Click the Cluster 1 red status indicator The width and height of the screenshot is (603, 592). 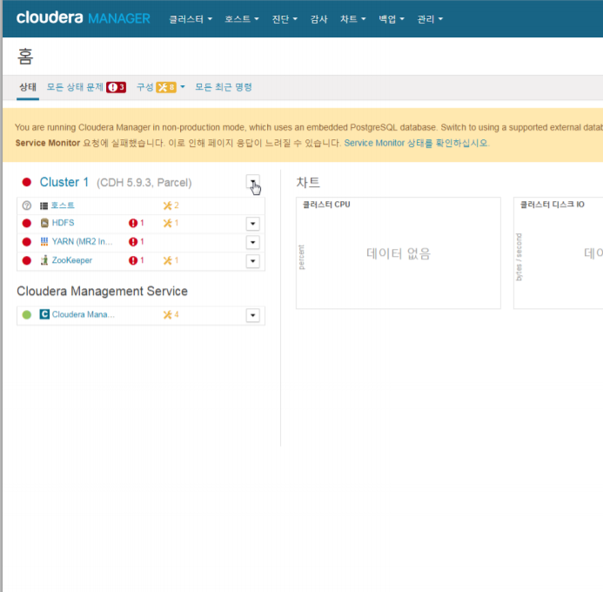click(x=26, y=182)
